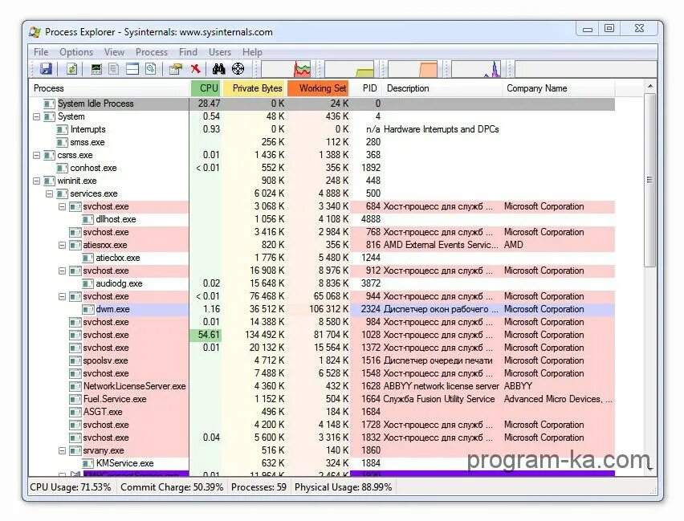The width and height of the screenshot is (684, 521).
Task: Open the File menu
Action: [41, 52]
